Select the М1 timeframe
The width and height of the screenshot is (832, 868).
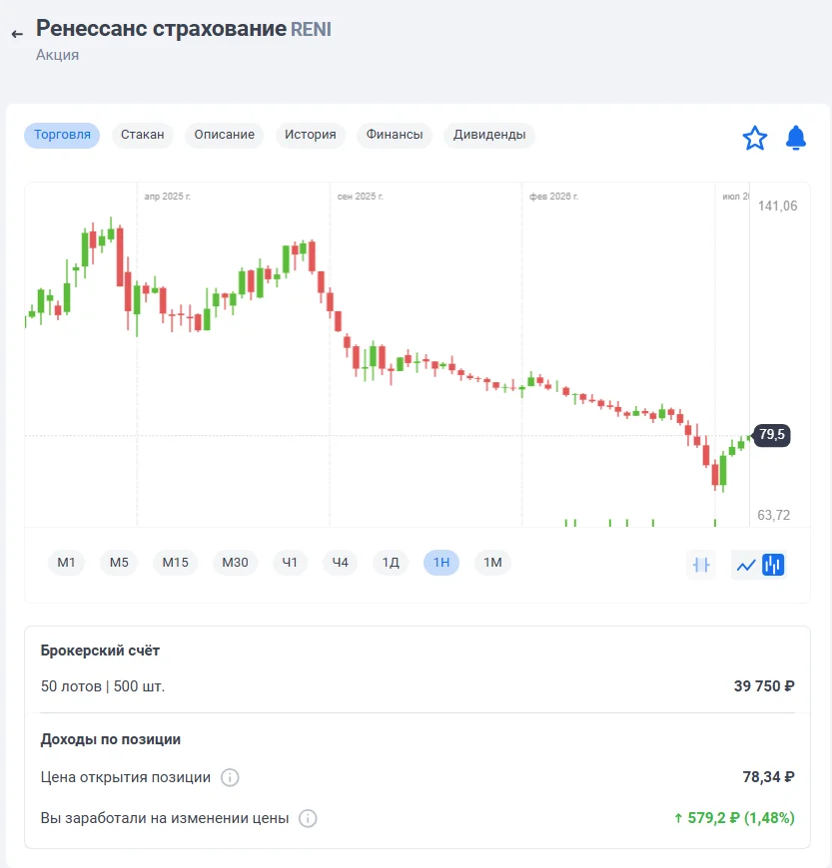(66, 563)
